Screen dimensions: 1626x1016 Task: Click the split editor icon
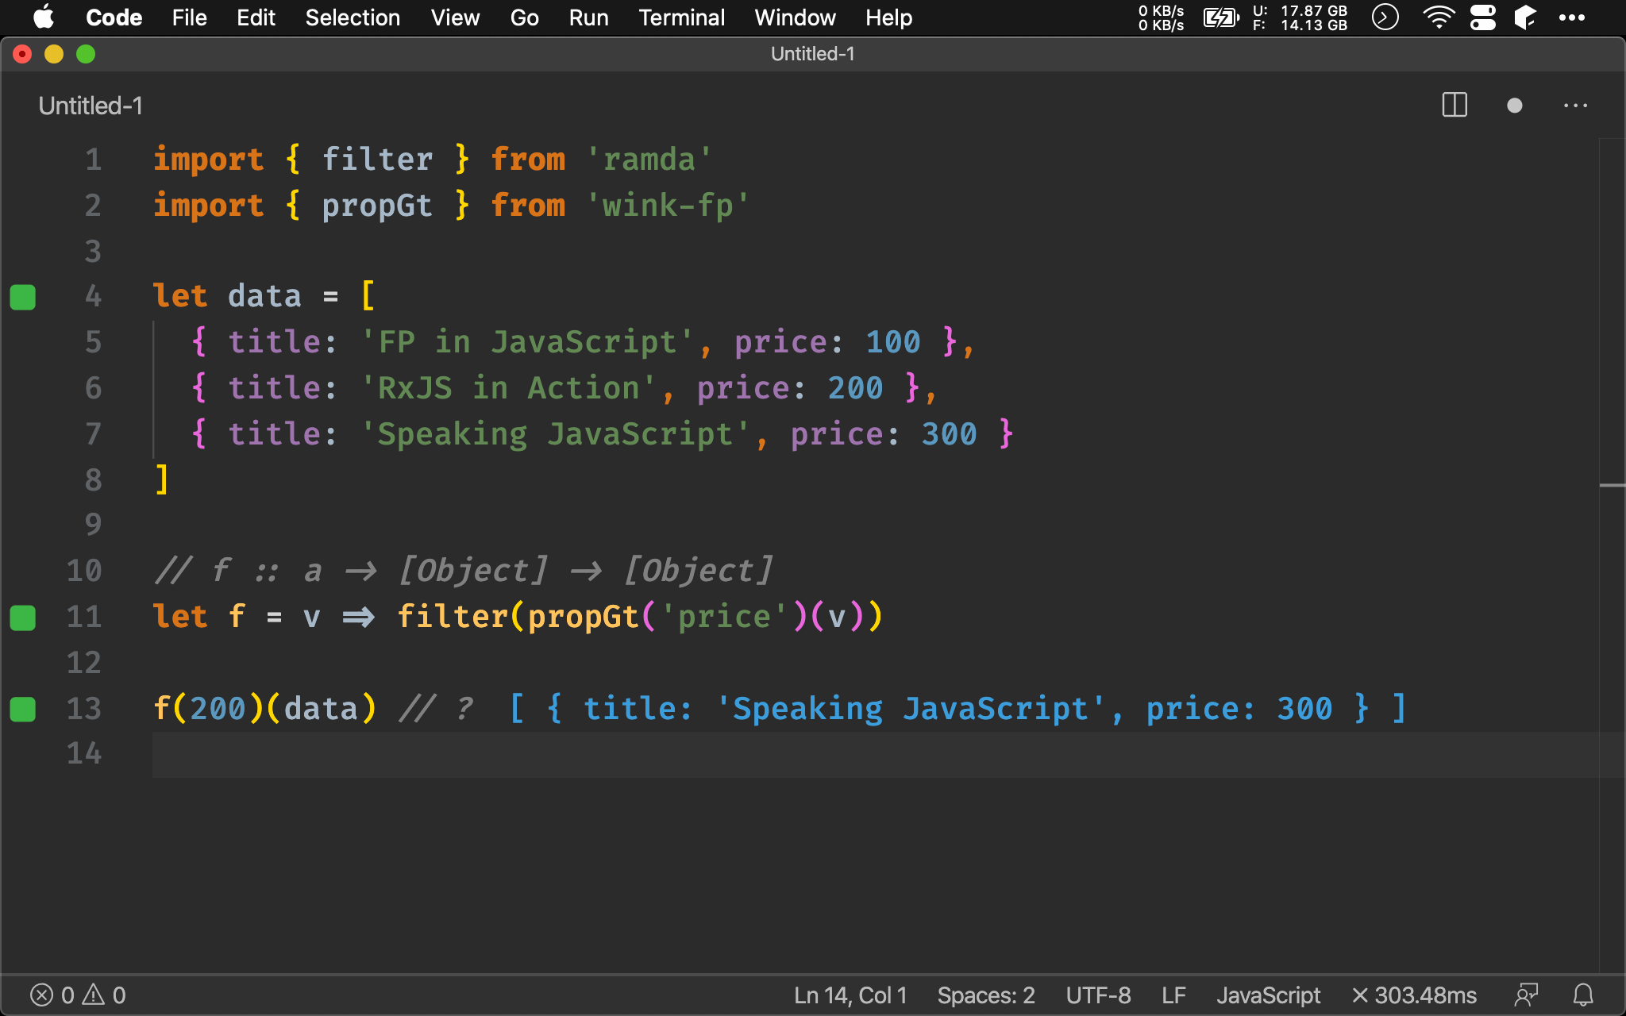[x=1455, y=106]
